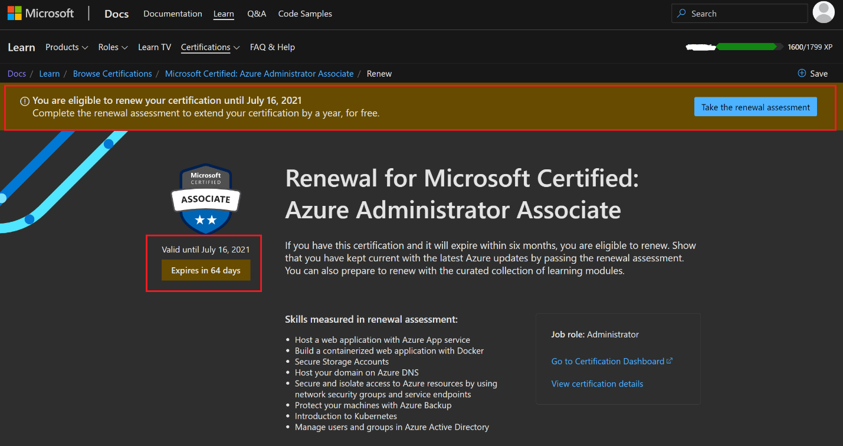This screenshot has height=446, width=843.
Task: Expand the Certifications dropdown
Action: [210, 47]
